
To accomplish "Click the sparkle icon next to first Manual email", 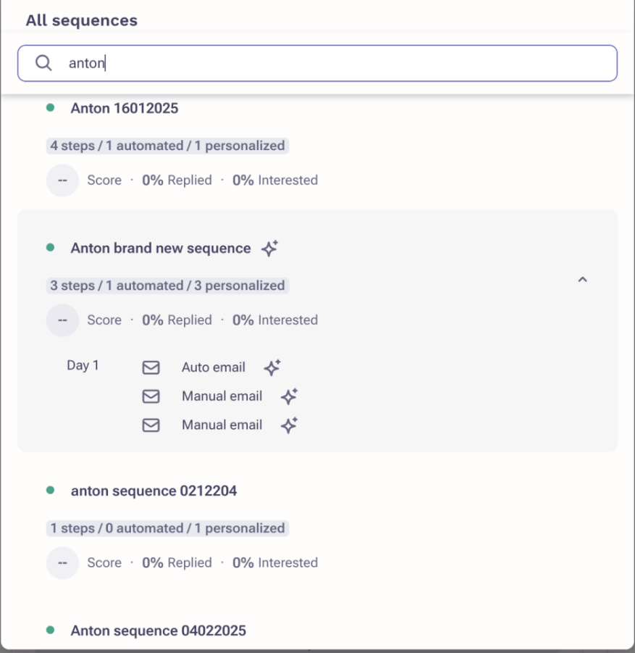I will coord(289,396).
